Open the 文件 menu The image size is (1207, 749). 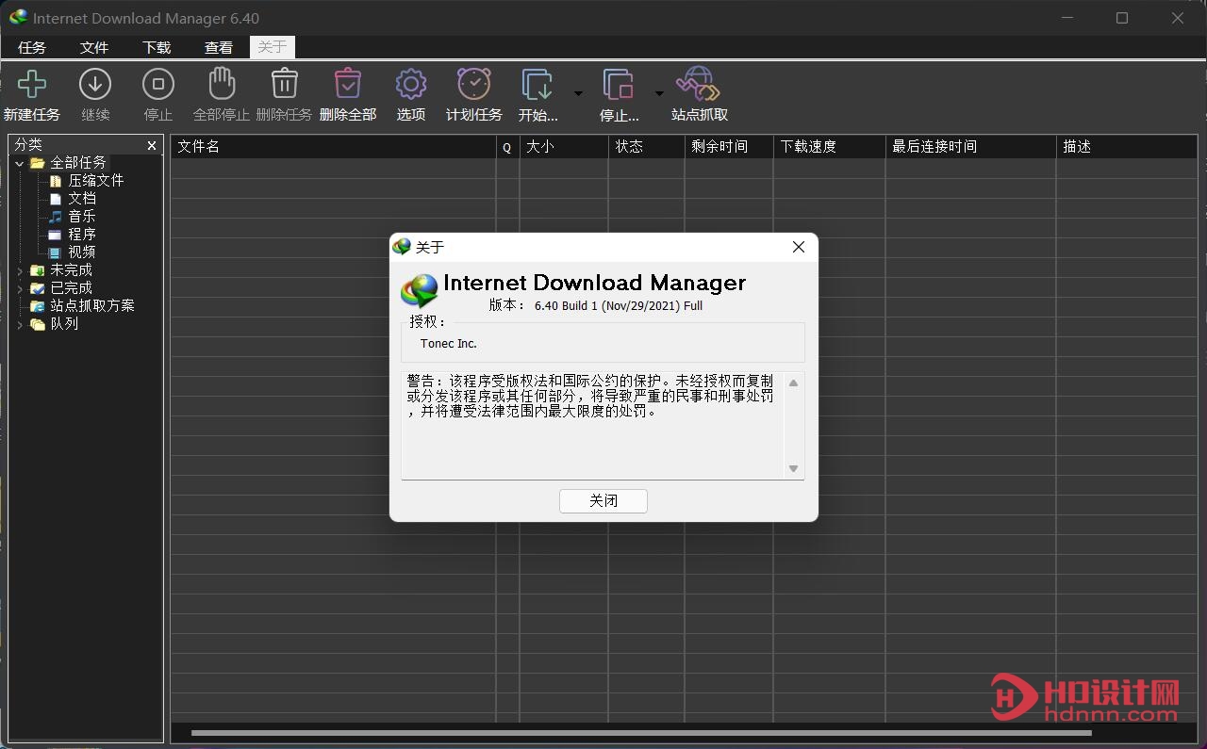click(x=94, y=47)
